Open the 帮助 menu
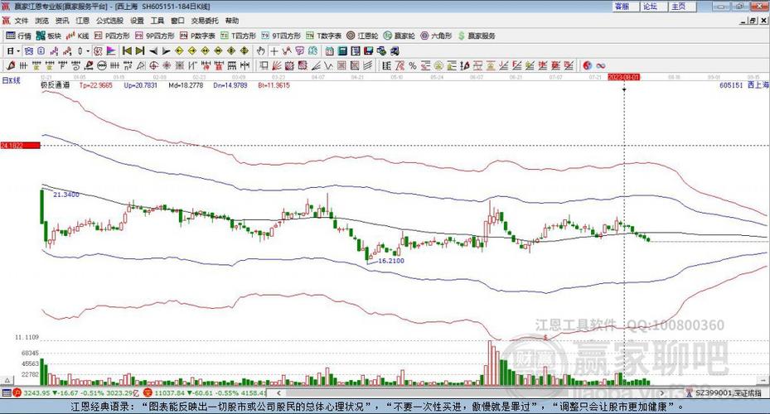The image size is (770, 414). (232, 21)
